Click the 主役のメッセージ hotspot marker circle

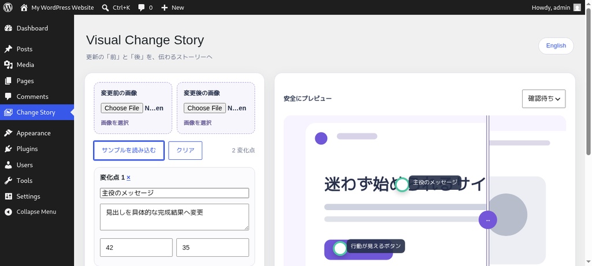tap(402, 185)
